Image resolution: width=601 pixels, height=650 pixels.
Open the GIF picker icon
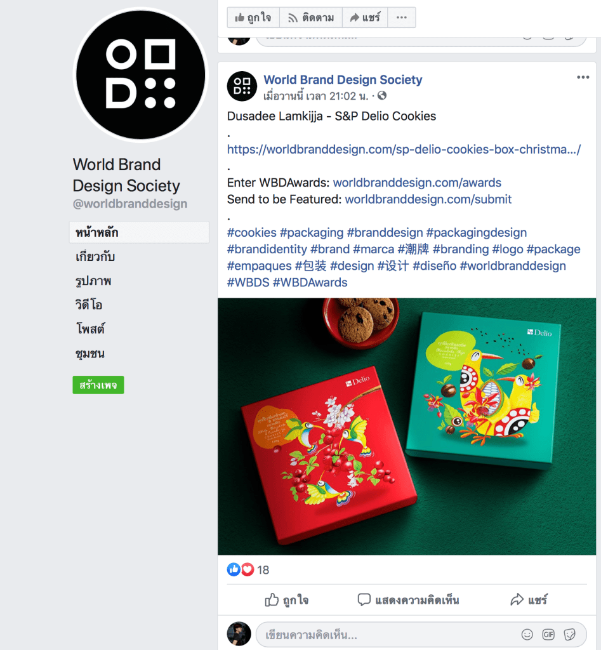548,634
